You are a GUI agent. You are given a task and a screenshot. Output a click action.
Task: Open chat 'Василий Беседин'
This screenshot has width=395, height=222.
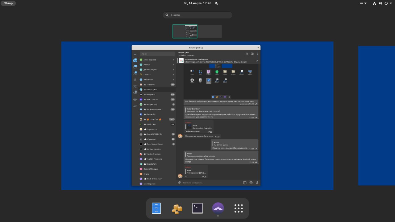pyautogui.click(x=157, y=169)
